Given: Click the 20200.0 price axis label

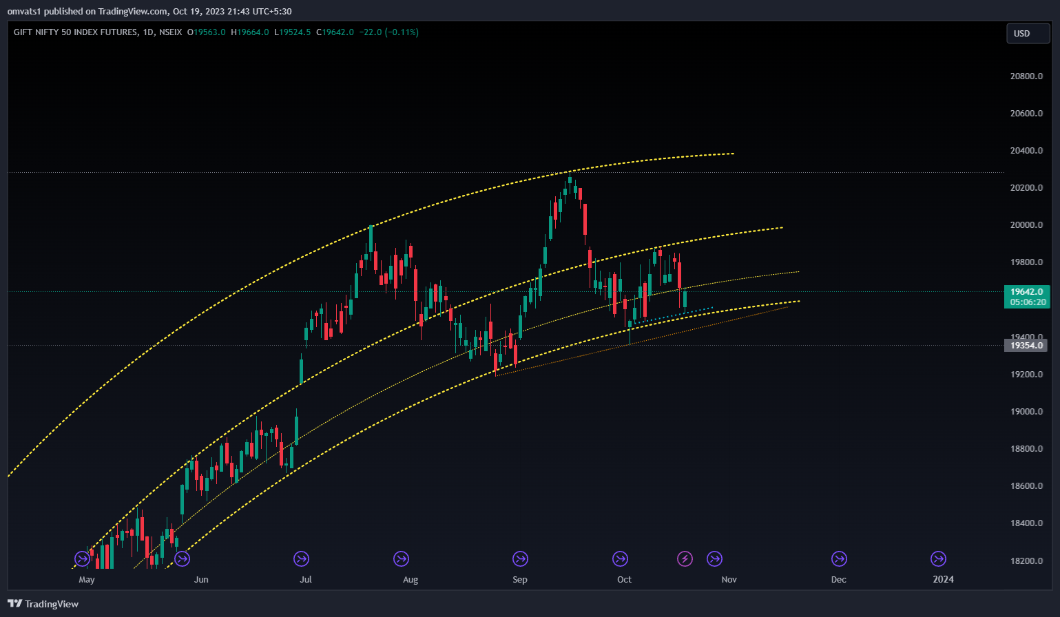Looking at the screenshot, I should click(1026, 188).
